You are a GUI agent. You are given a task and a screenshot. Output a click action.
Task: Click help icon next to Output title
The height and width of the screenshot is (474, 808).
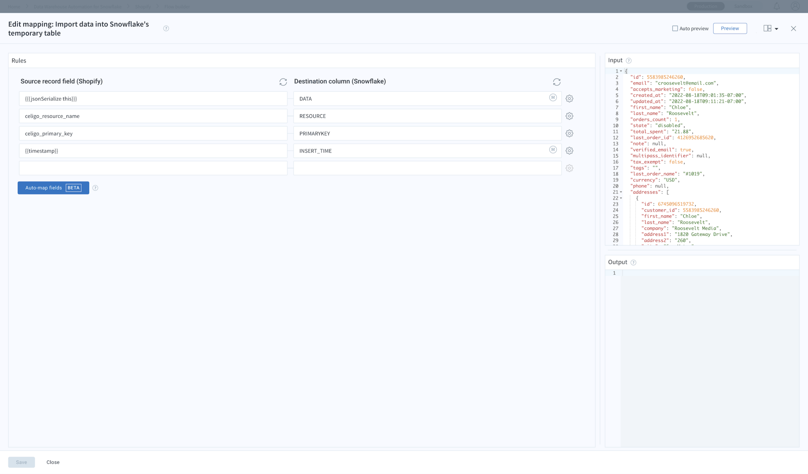point(633,262)
